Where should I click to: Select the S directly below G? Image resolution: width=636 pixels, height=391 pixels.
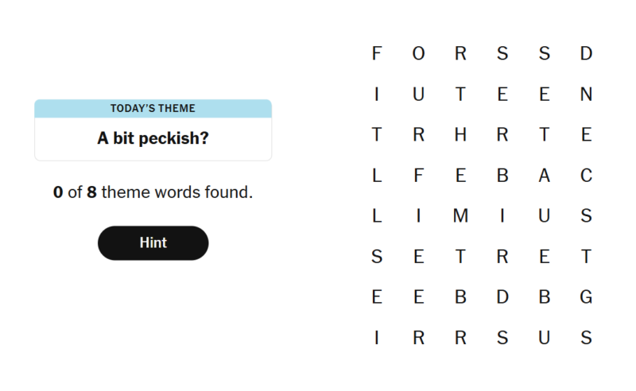(586, 338)
